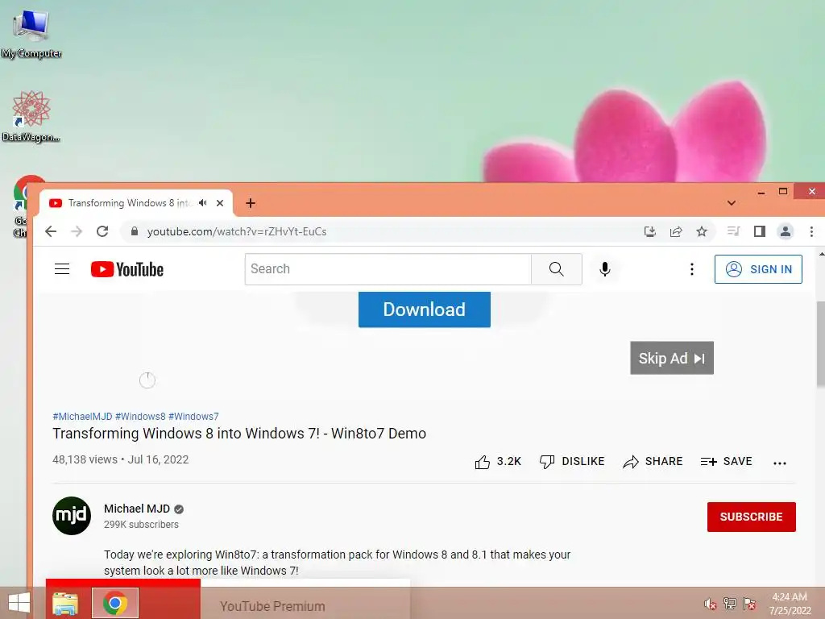
Task: Click the blue Download ad button
Action: [424, 309]
